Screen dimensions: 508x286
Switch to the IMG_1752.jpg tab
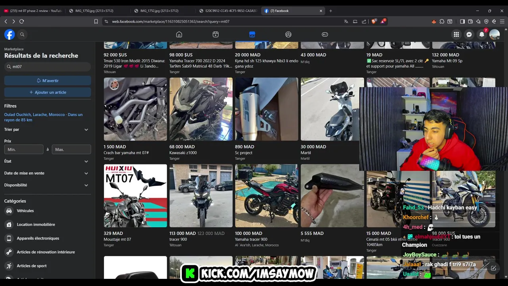[163, 11]
